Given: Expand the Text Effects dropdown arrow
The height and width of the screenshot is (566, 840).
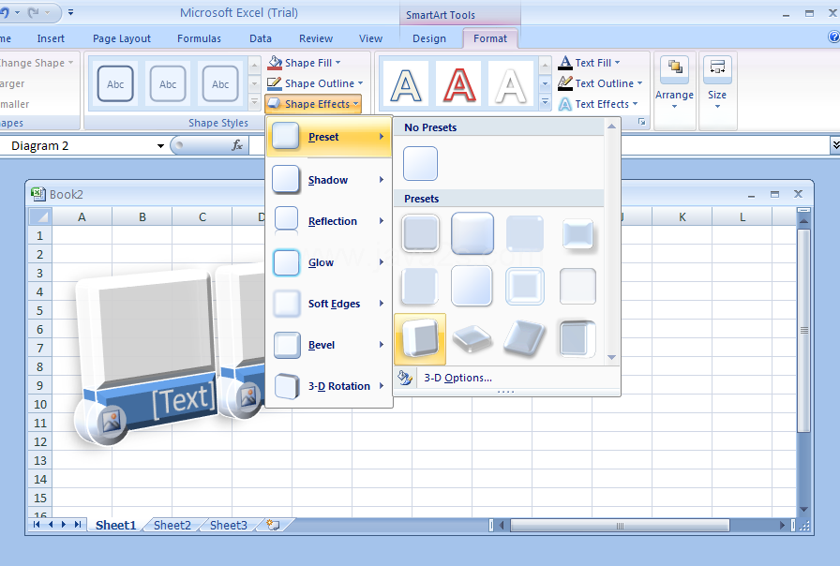Looking at the screenshot, I should pyautogui.click(x=636, y=104).
